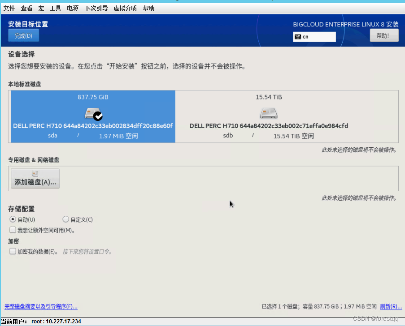Choose the automatic storage configuration radio
The height and width of the screenshot is (326, 405).
[13, 219]
